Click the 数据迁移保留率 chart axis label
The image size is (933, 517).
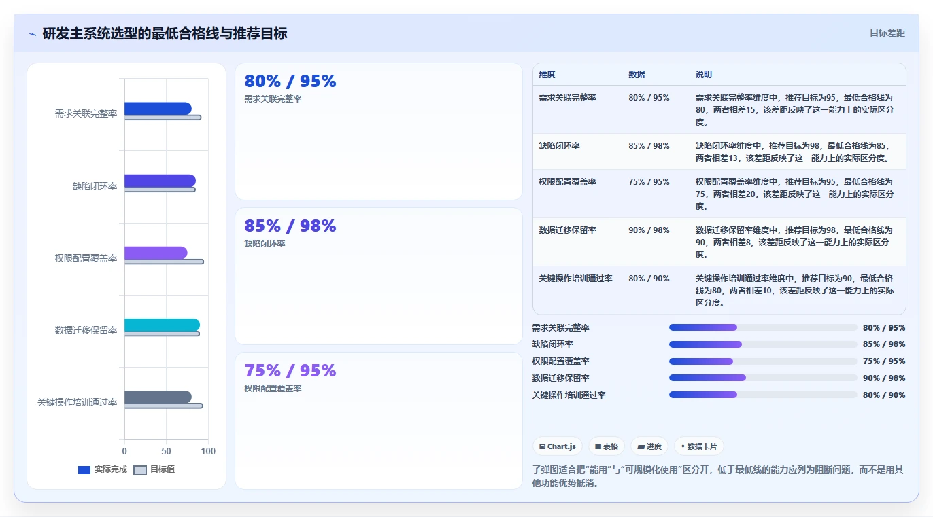point(86,330)
